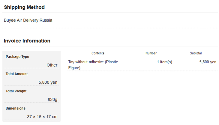
Task: Select the Buyee Air Delivery Russia text
Action: coord(28,20)
